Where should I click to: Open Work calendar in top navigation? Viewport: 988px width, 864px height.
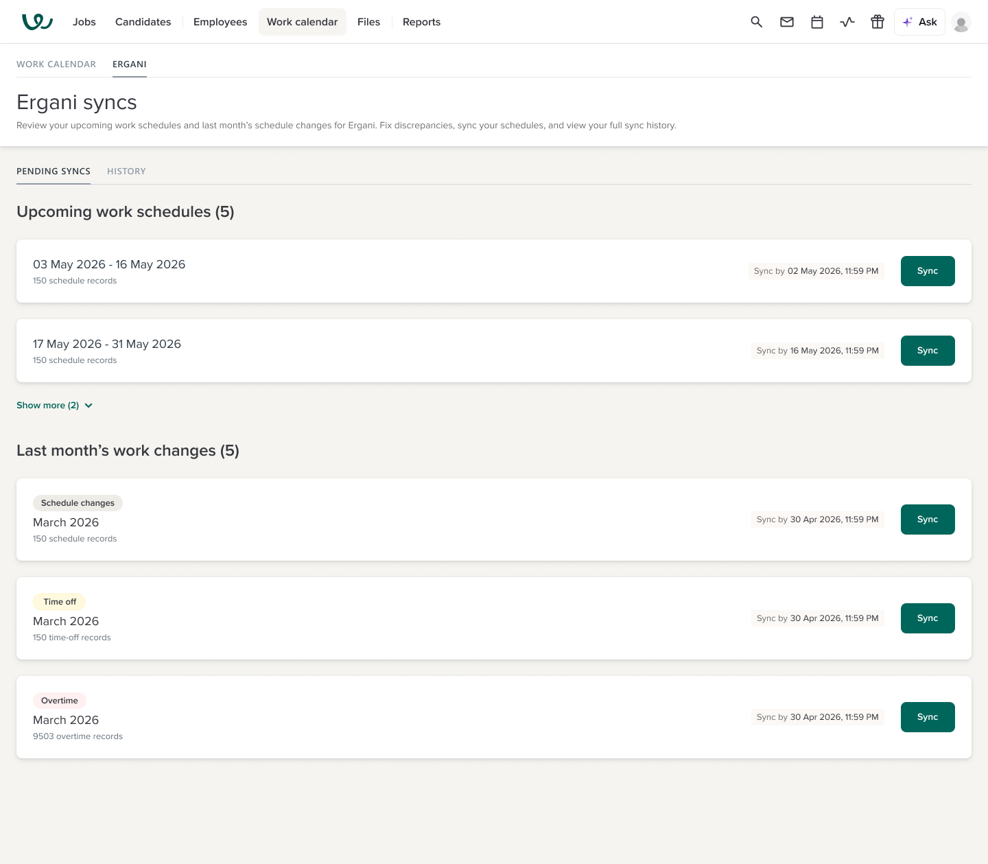[303, 22]
